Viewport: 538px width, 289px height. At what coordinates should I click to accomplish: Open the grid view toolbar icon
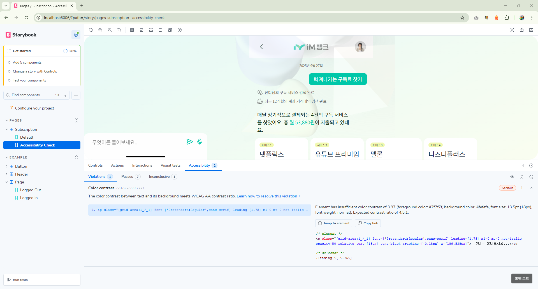pos(132,30)
